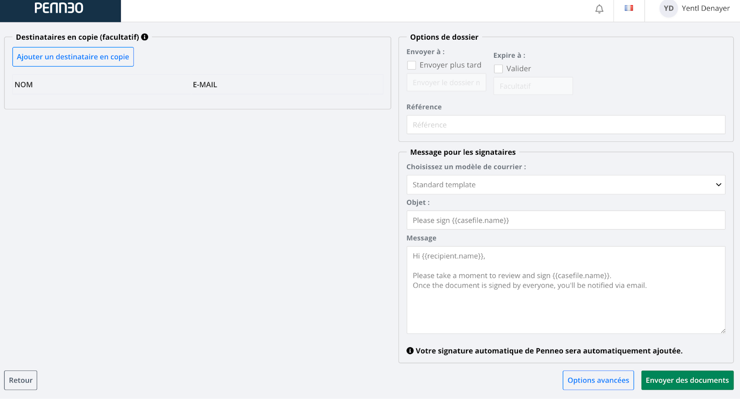Screen dimensions: 740x399
Task: Click inside the Message text area
Action: 566,290
